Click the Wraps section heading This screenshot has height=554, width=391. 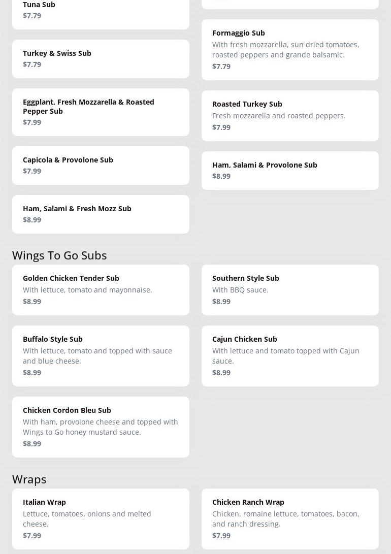29,479
